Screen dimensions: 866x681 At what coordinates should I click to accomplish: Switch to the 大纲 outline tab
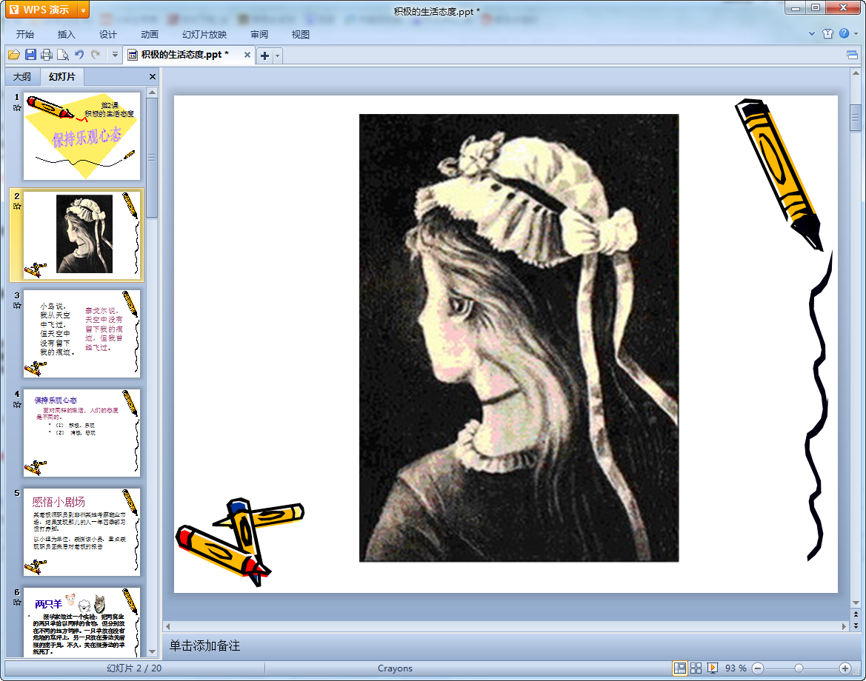(22, 77)
